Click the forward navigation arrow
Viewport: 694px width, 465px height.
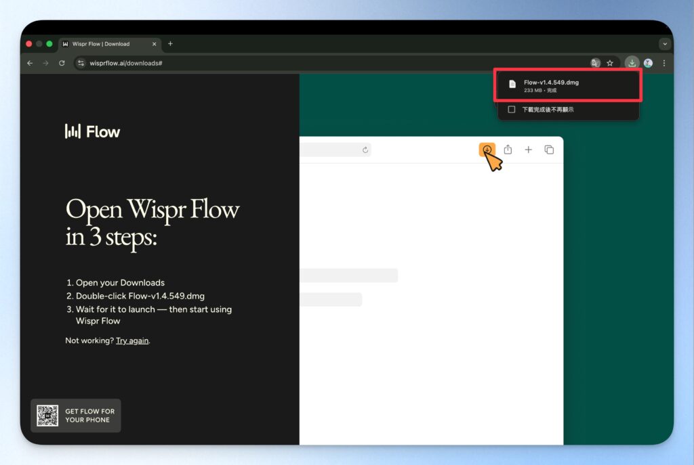(45, 63)
